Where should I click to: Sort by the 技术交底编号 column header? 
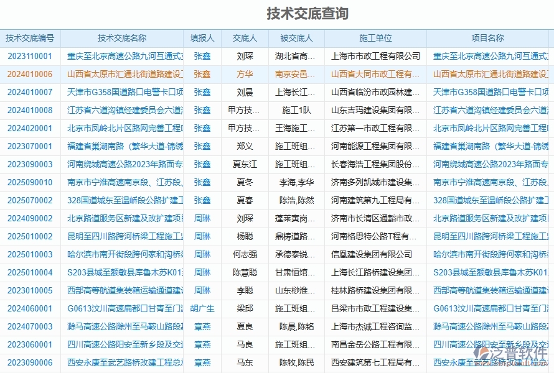click(x=31, y=37)
